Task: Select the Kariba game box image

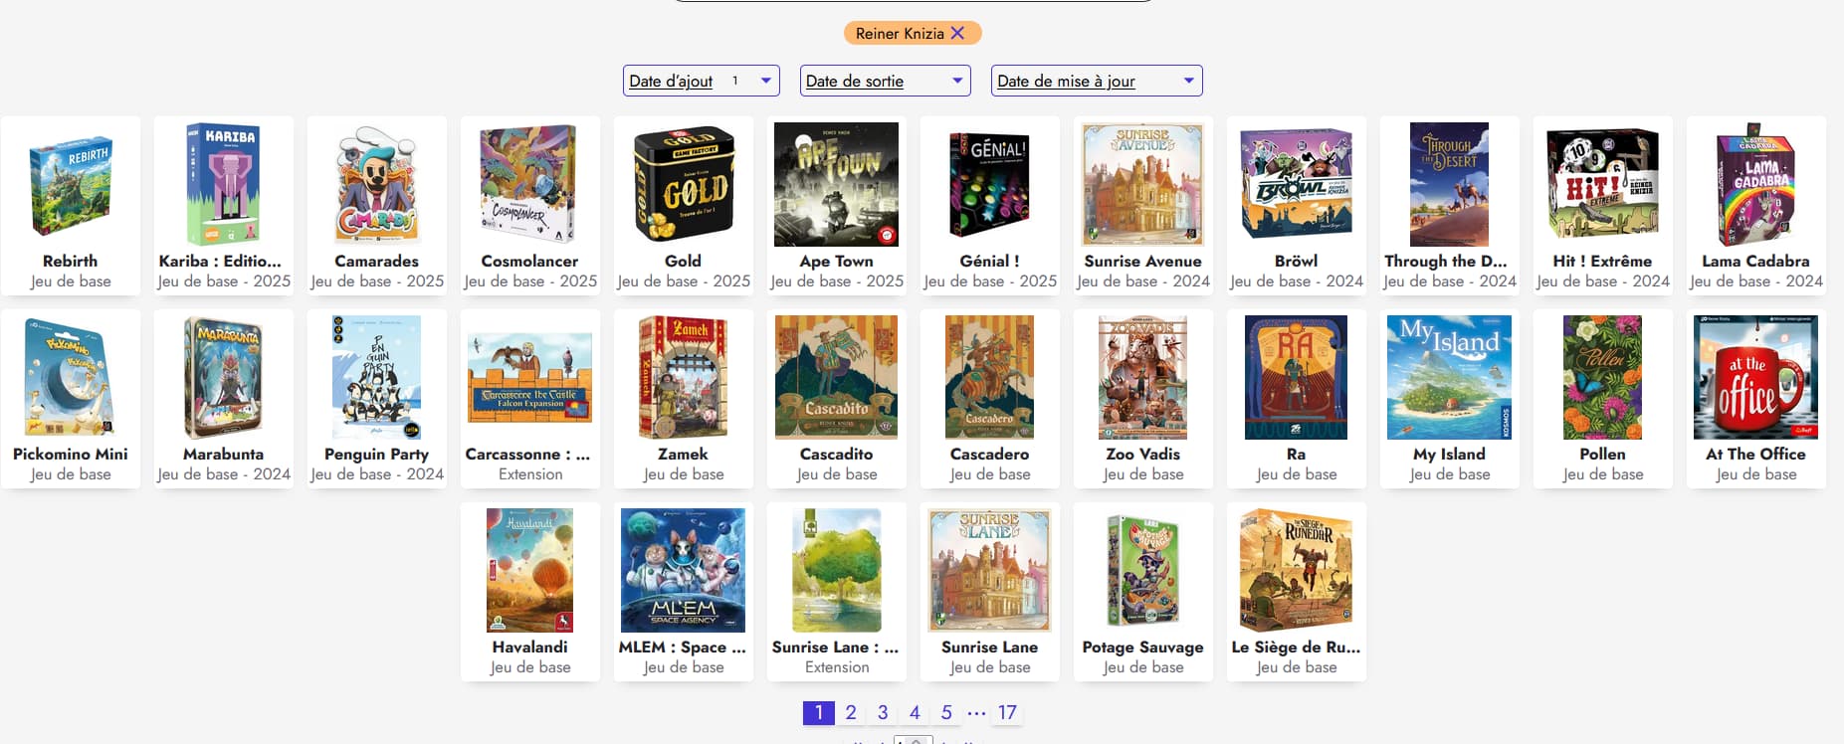Action: [x=224, y=185]
